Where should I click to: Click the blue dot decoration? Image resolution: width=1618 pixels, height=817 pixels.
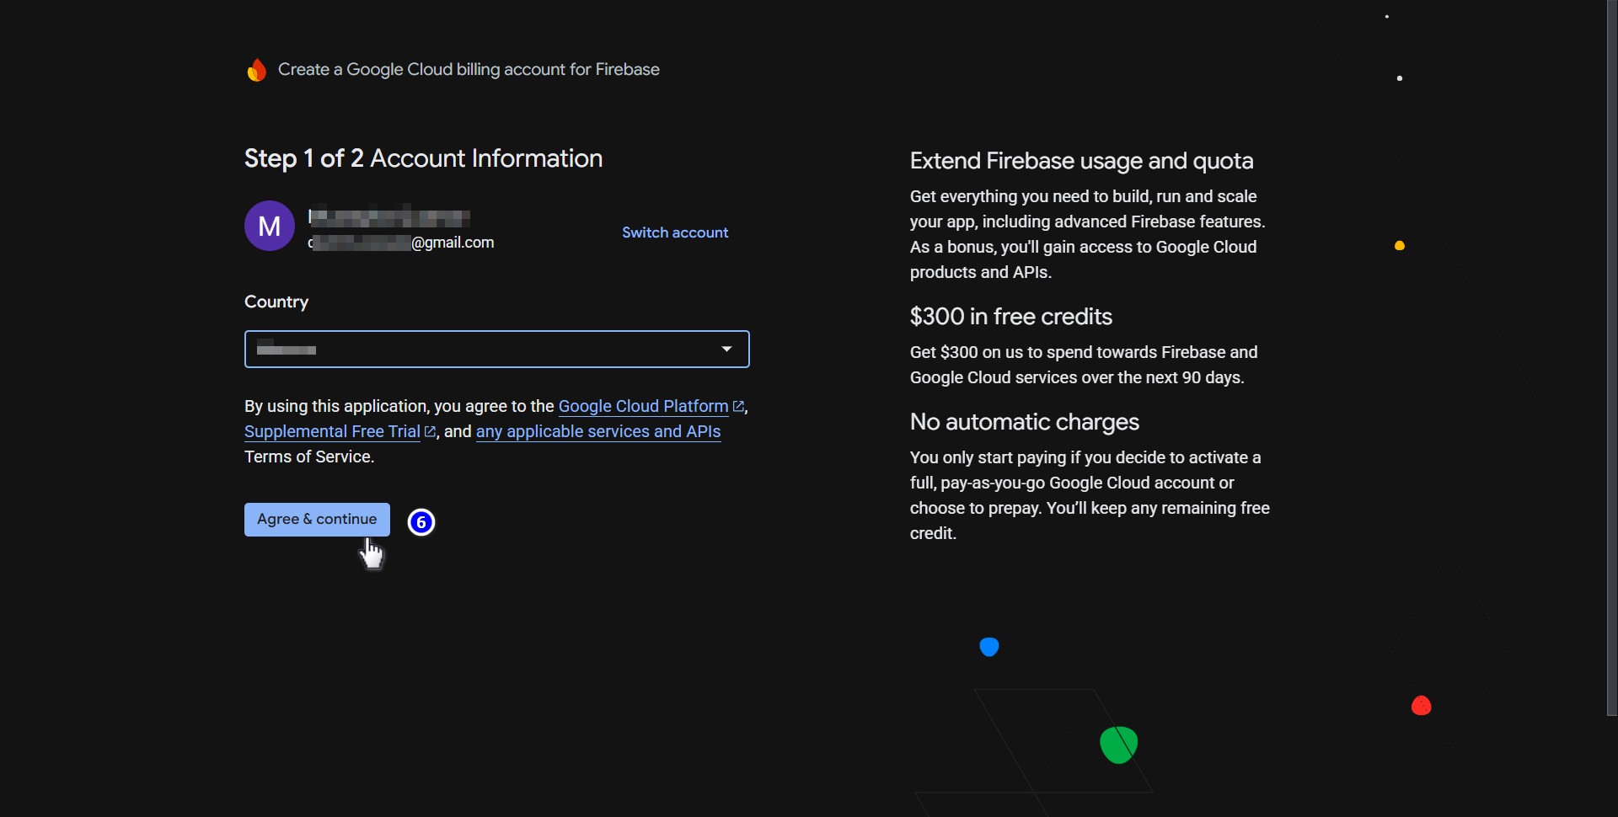tap(989, 647)
